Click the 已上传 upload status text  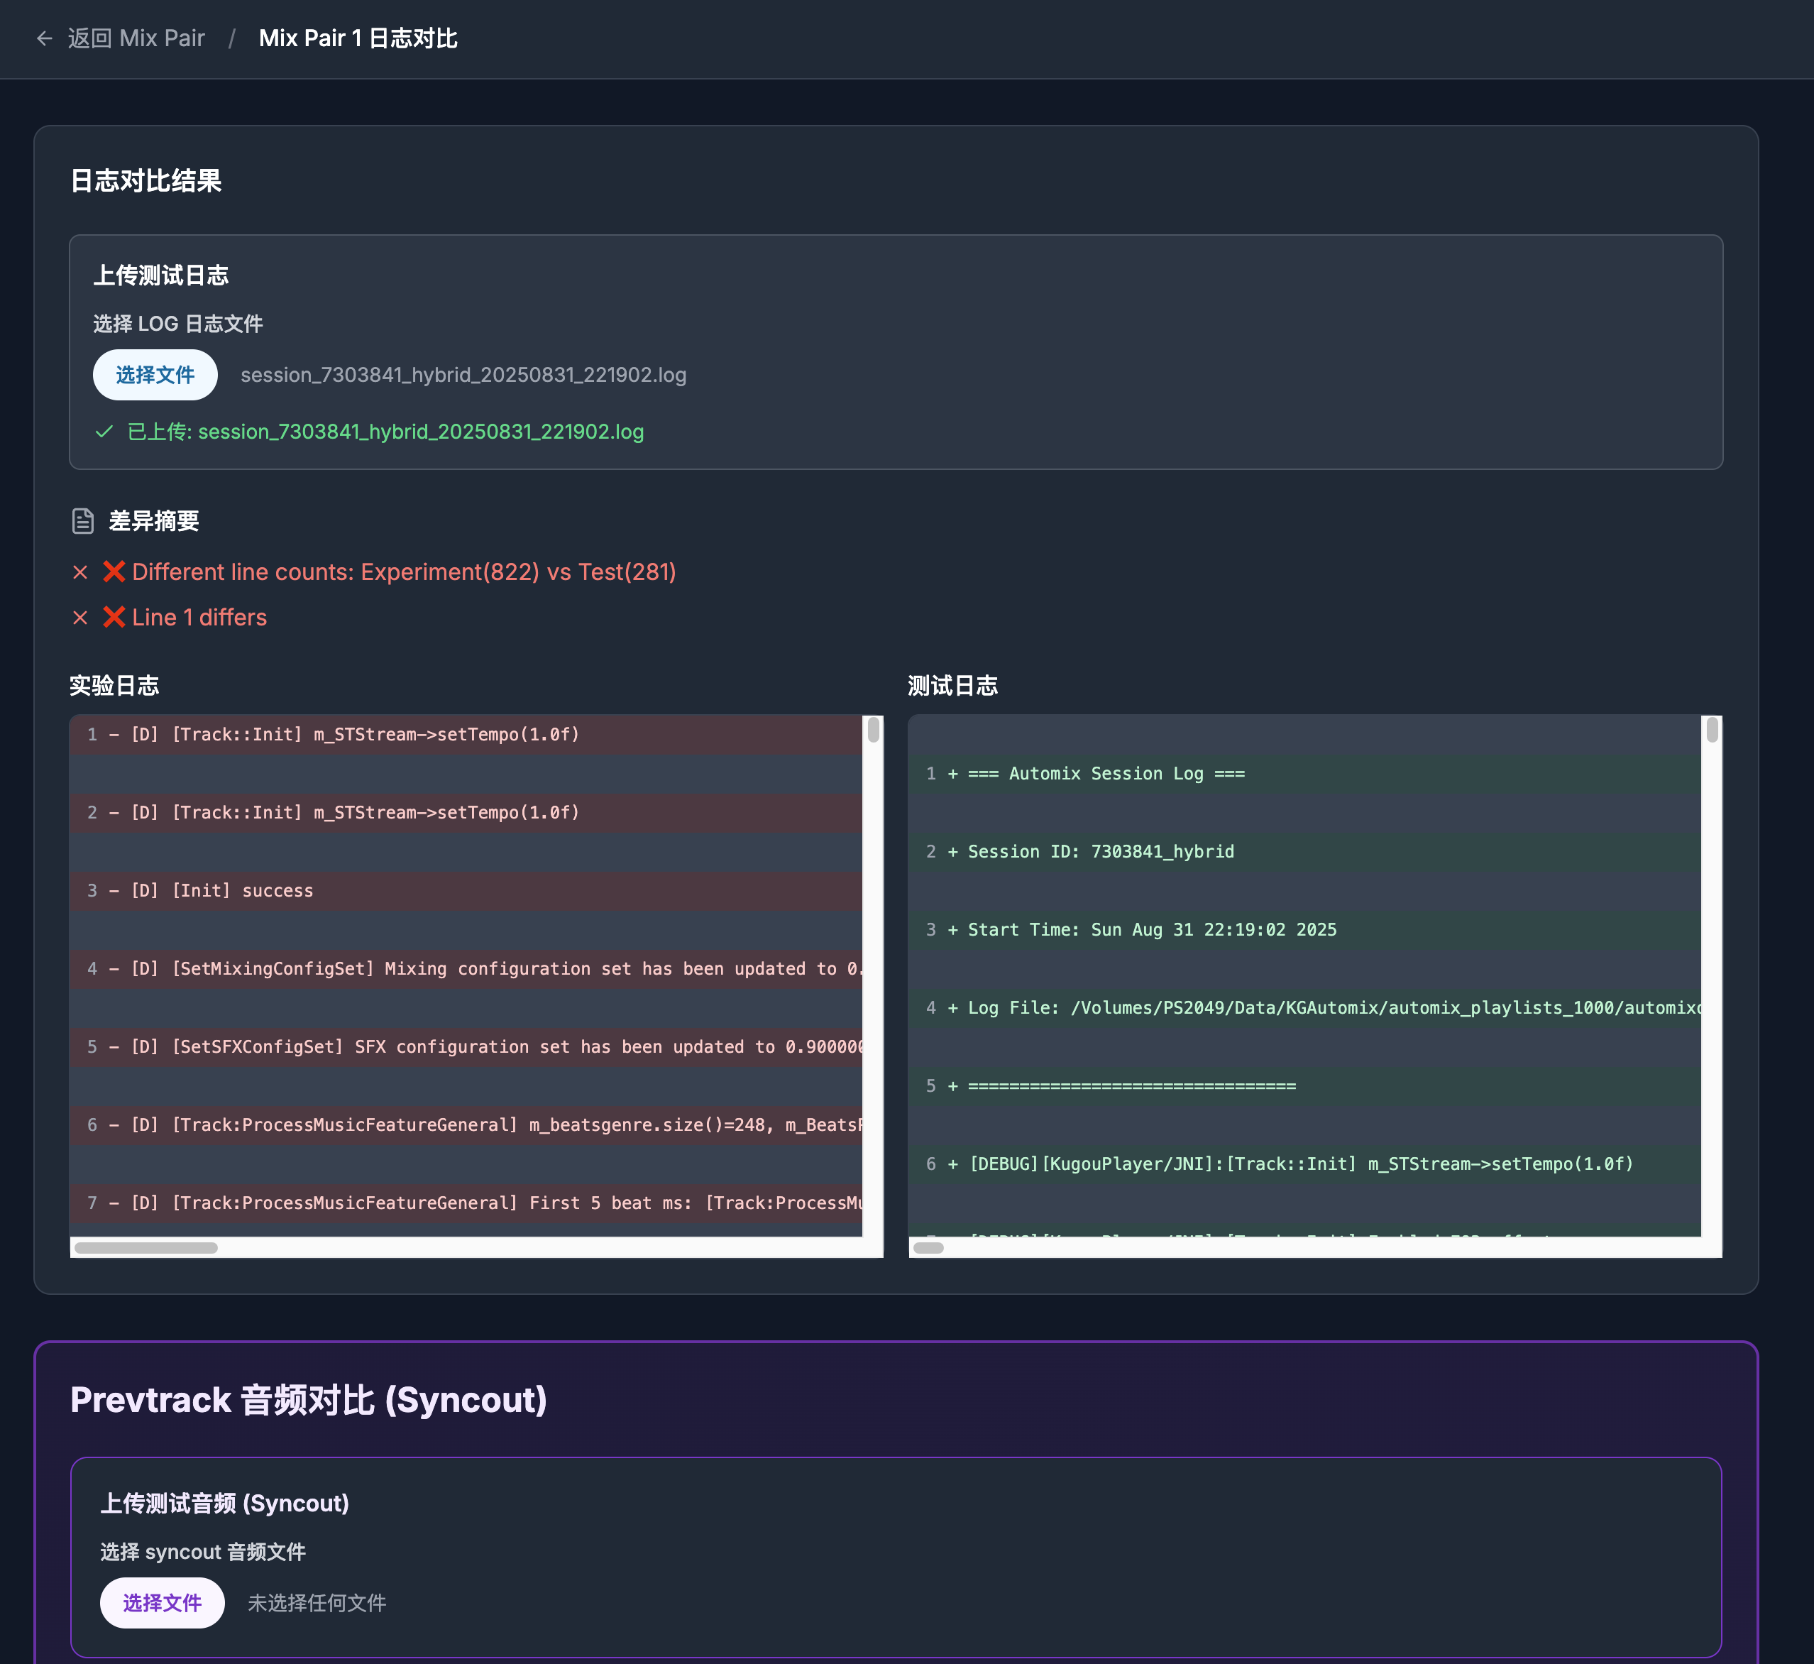[385, 432]
